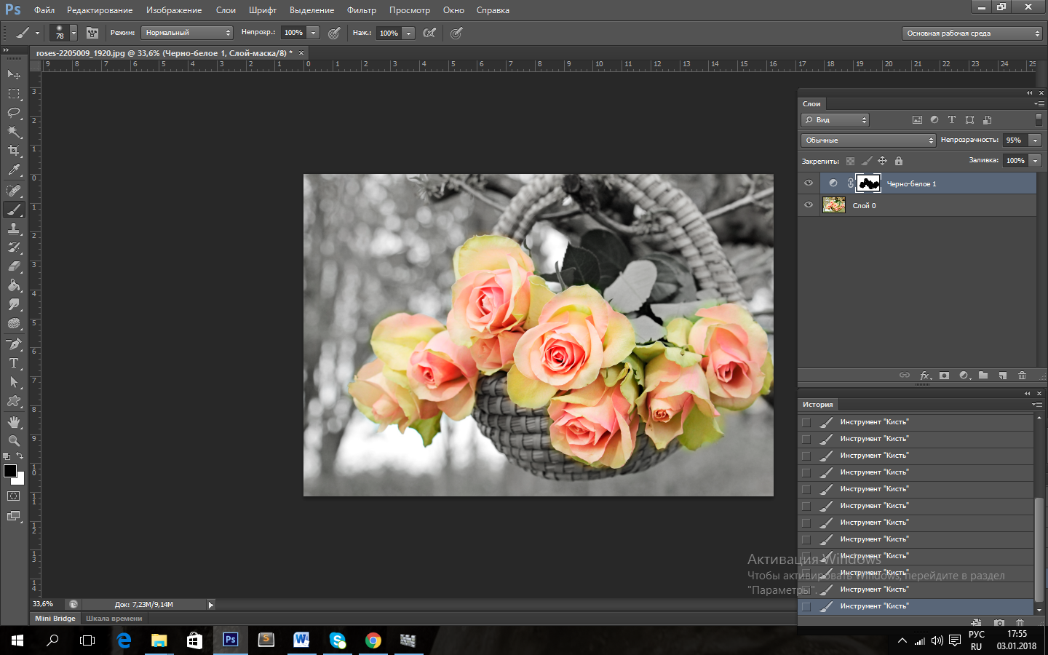Toggle visibility of Слой 0 layer
1048x655 pixels.
point(809,205)
